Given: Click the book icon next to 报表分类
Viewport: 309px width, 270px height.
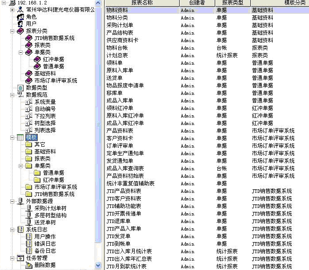Looking at the screenshot, I should pyautogui.click(x=20, y=31).
